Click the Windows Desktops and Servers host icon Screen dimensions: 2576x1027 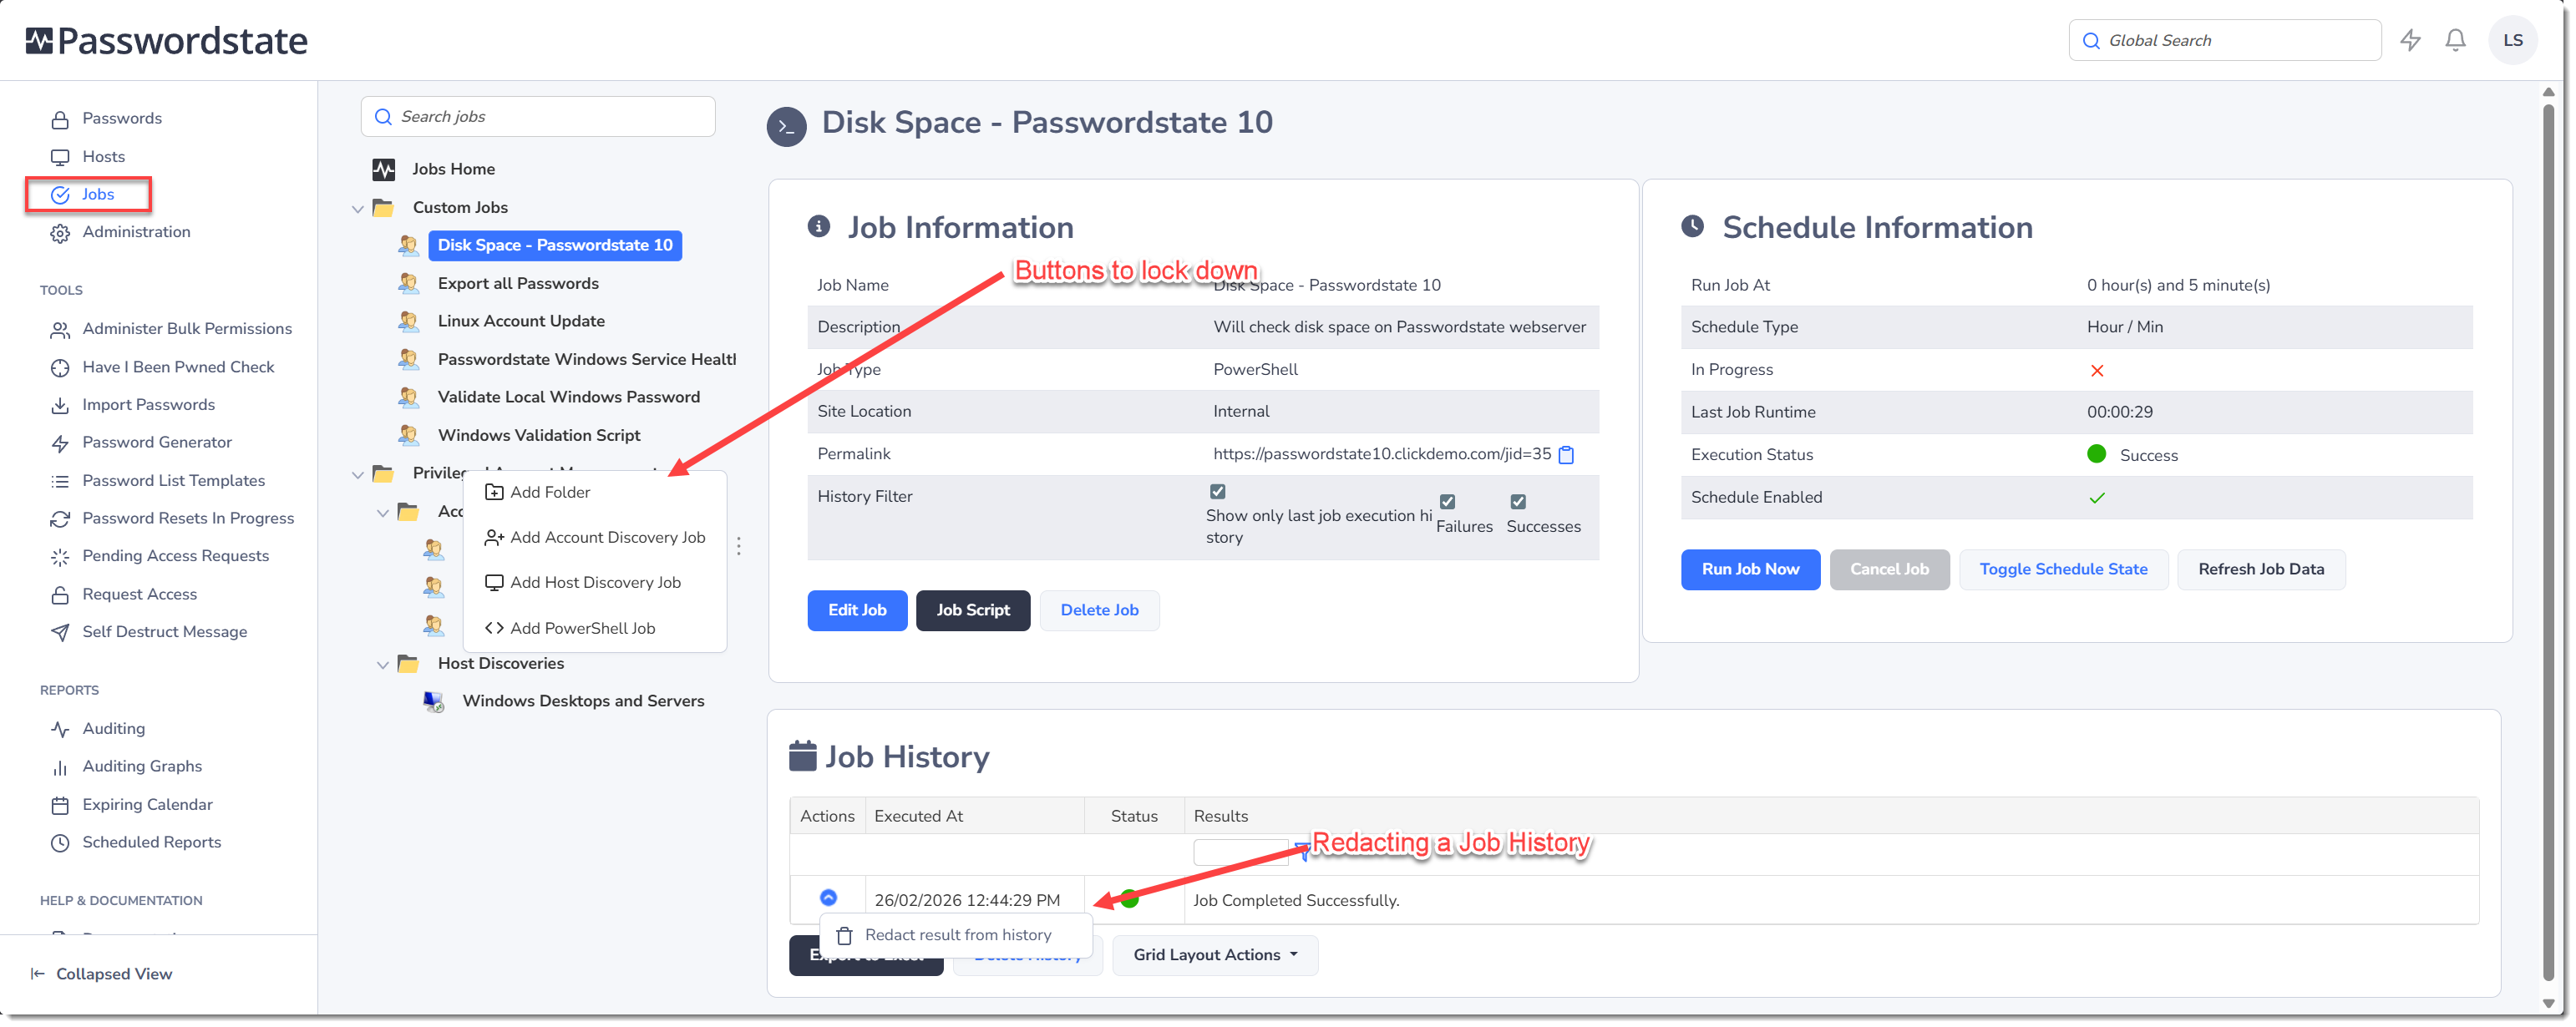tap(433, 702)
